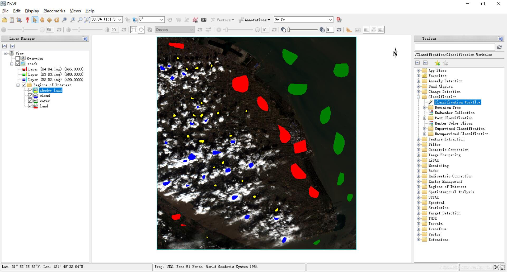The image size is (507, 272).
Task: Open the Region of Interest tool
Action: point(195,20)
